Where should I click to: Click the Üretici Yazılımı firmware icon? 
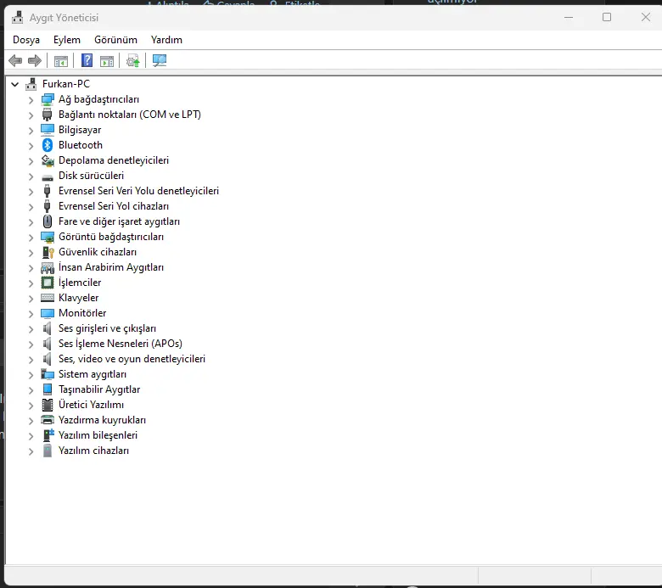pos(48,405)
